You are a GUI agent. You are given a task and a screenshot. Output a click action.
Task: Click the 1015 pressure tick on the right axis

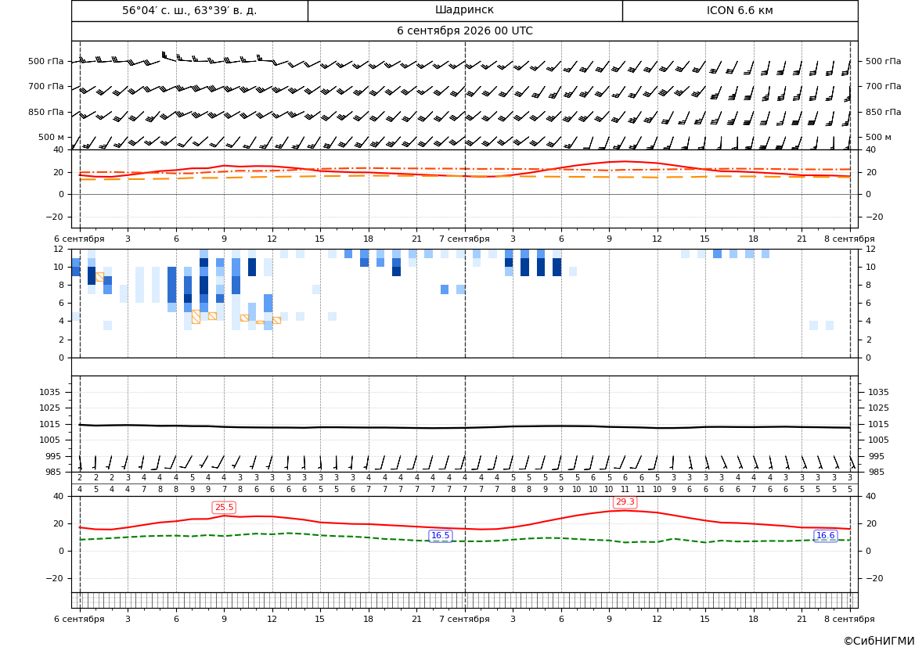click(878, 424)
